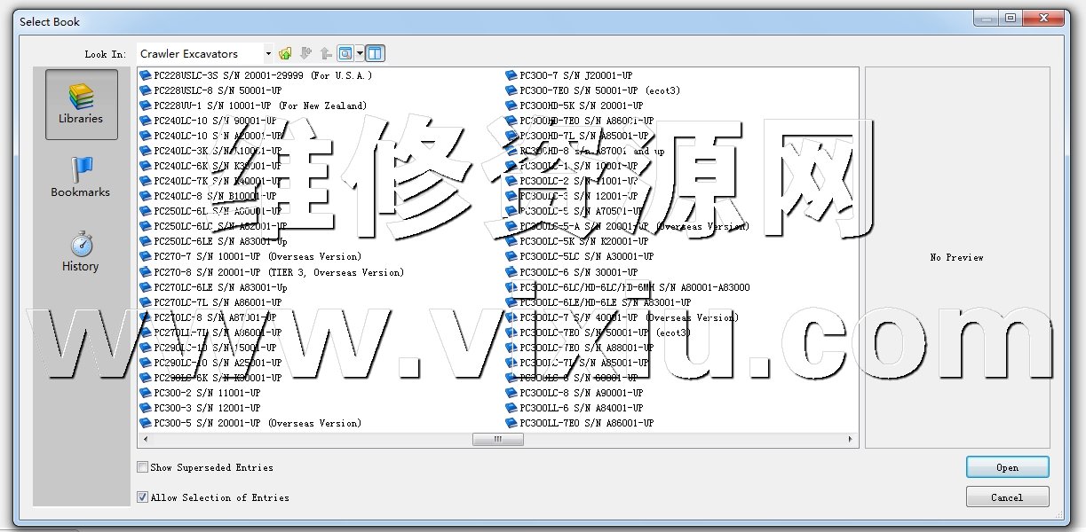Click the horizontal scrollbar thumb
The image size is (1086, 532).
point(497,439)
